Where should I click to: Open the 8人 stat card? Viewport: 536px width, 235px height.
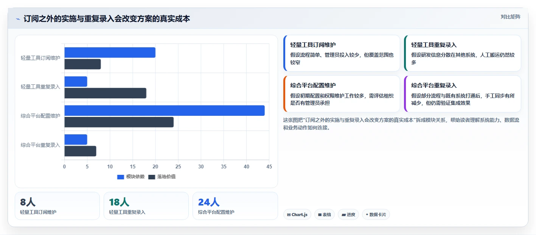tap(57, 206)
